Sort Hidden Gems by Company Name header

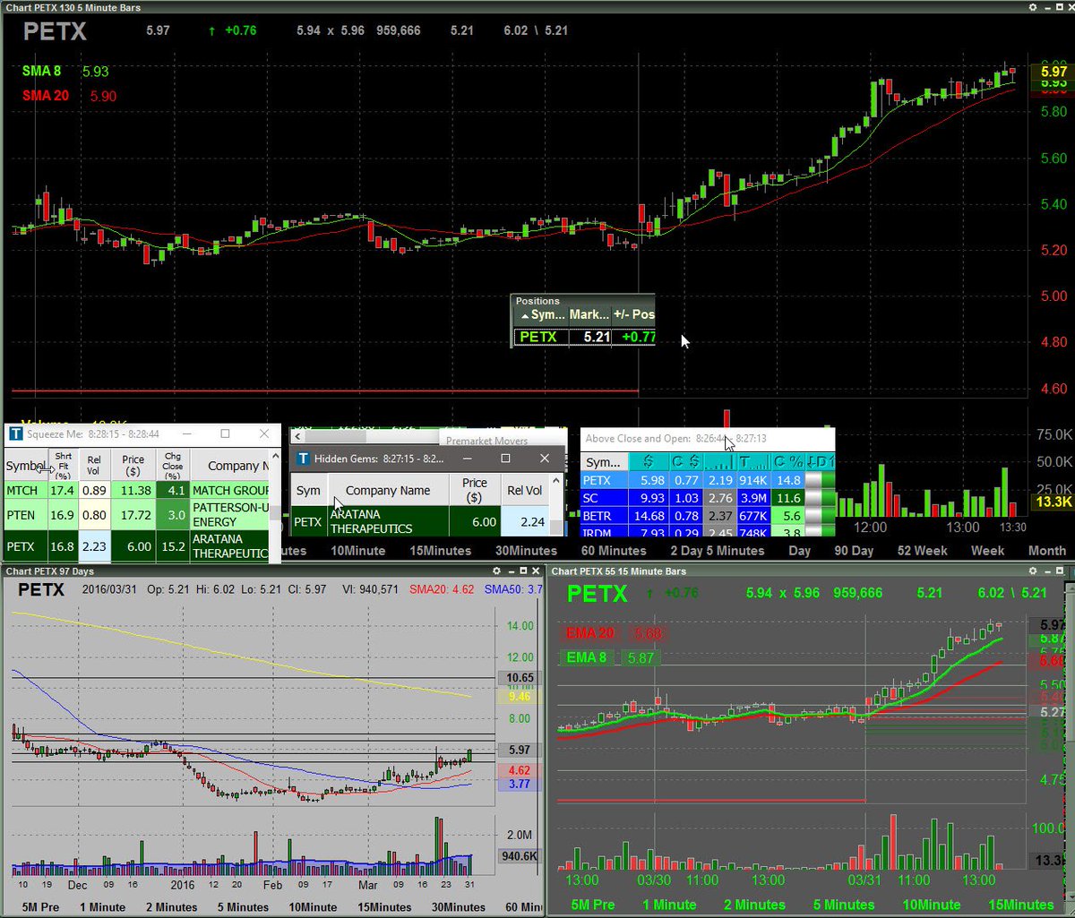pos(388,490)
